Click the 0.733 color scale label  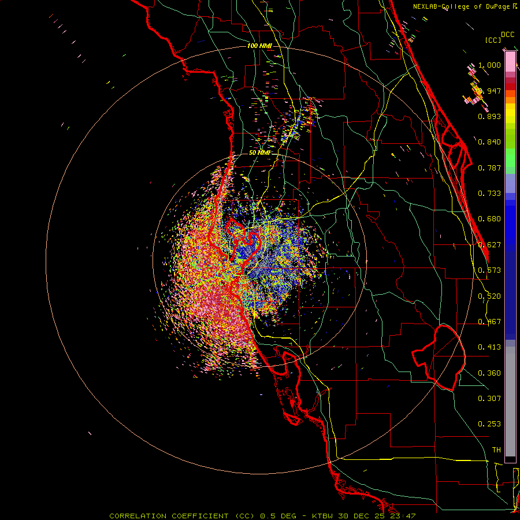point(489,194)
